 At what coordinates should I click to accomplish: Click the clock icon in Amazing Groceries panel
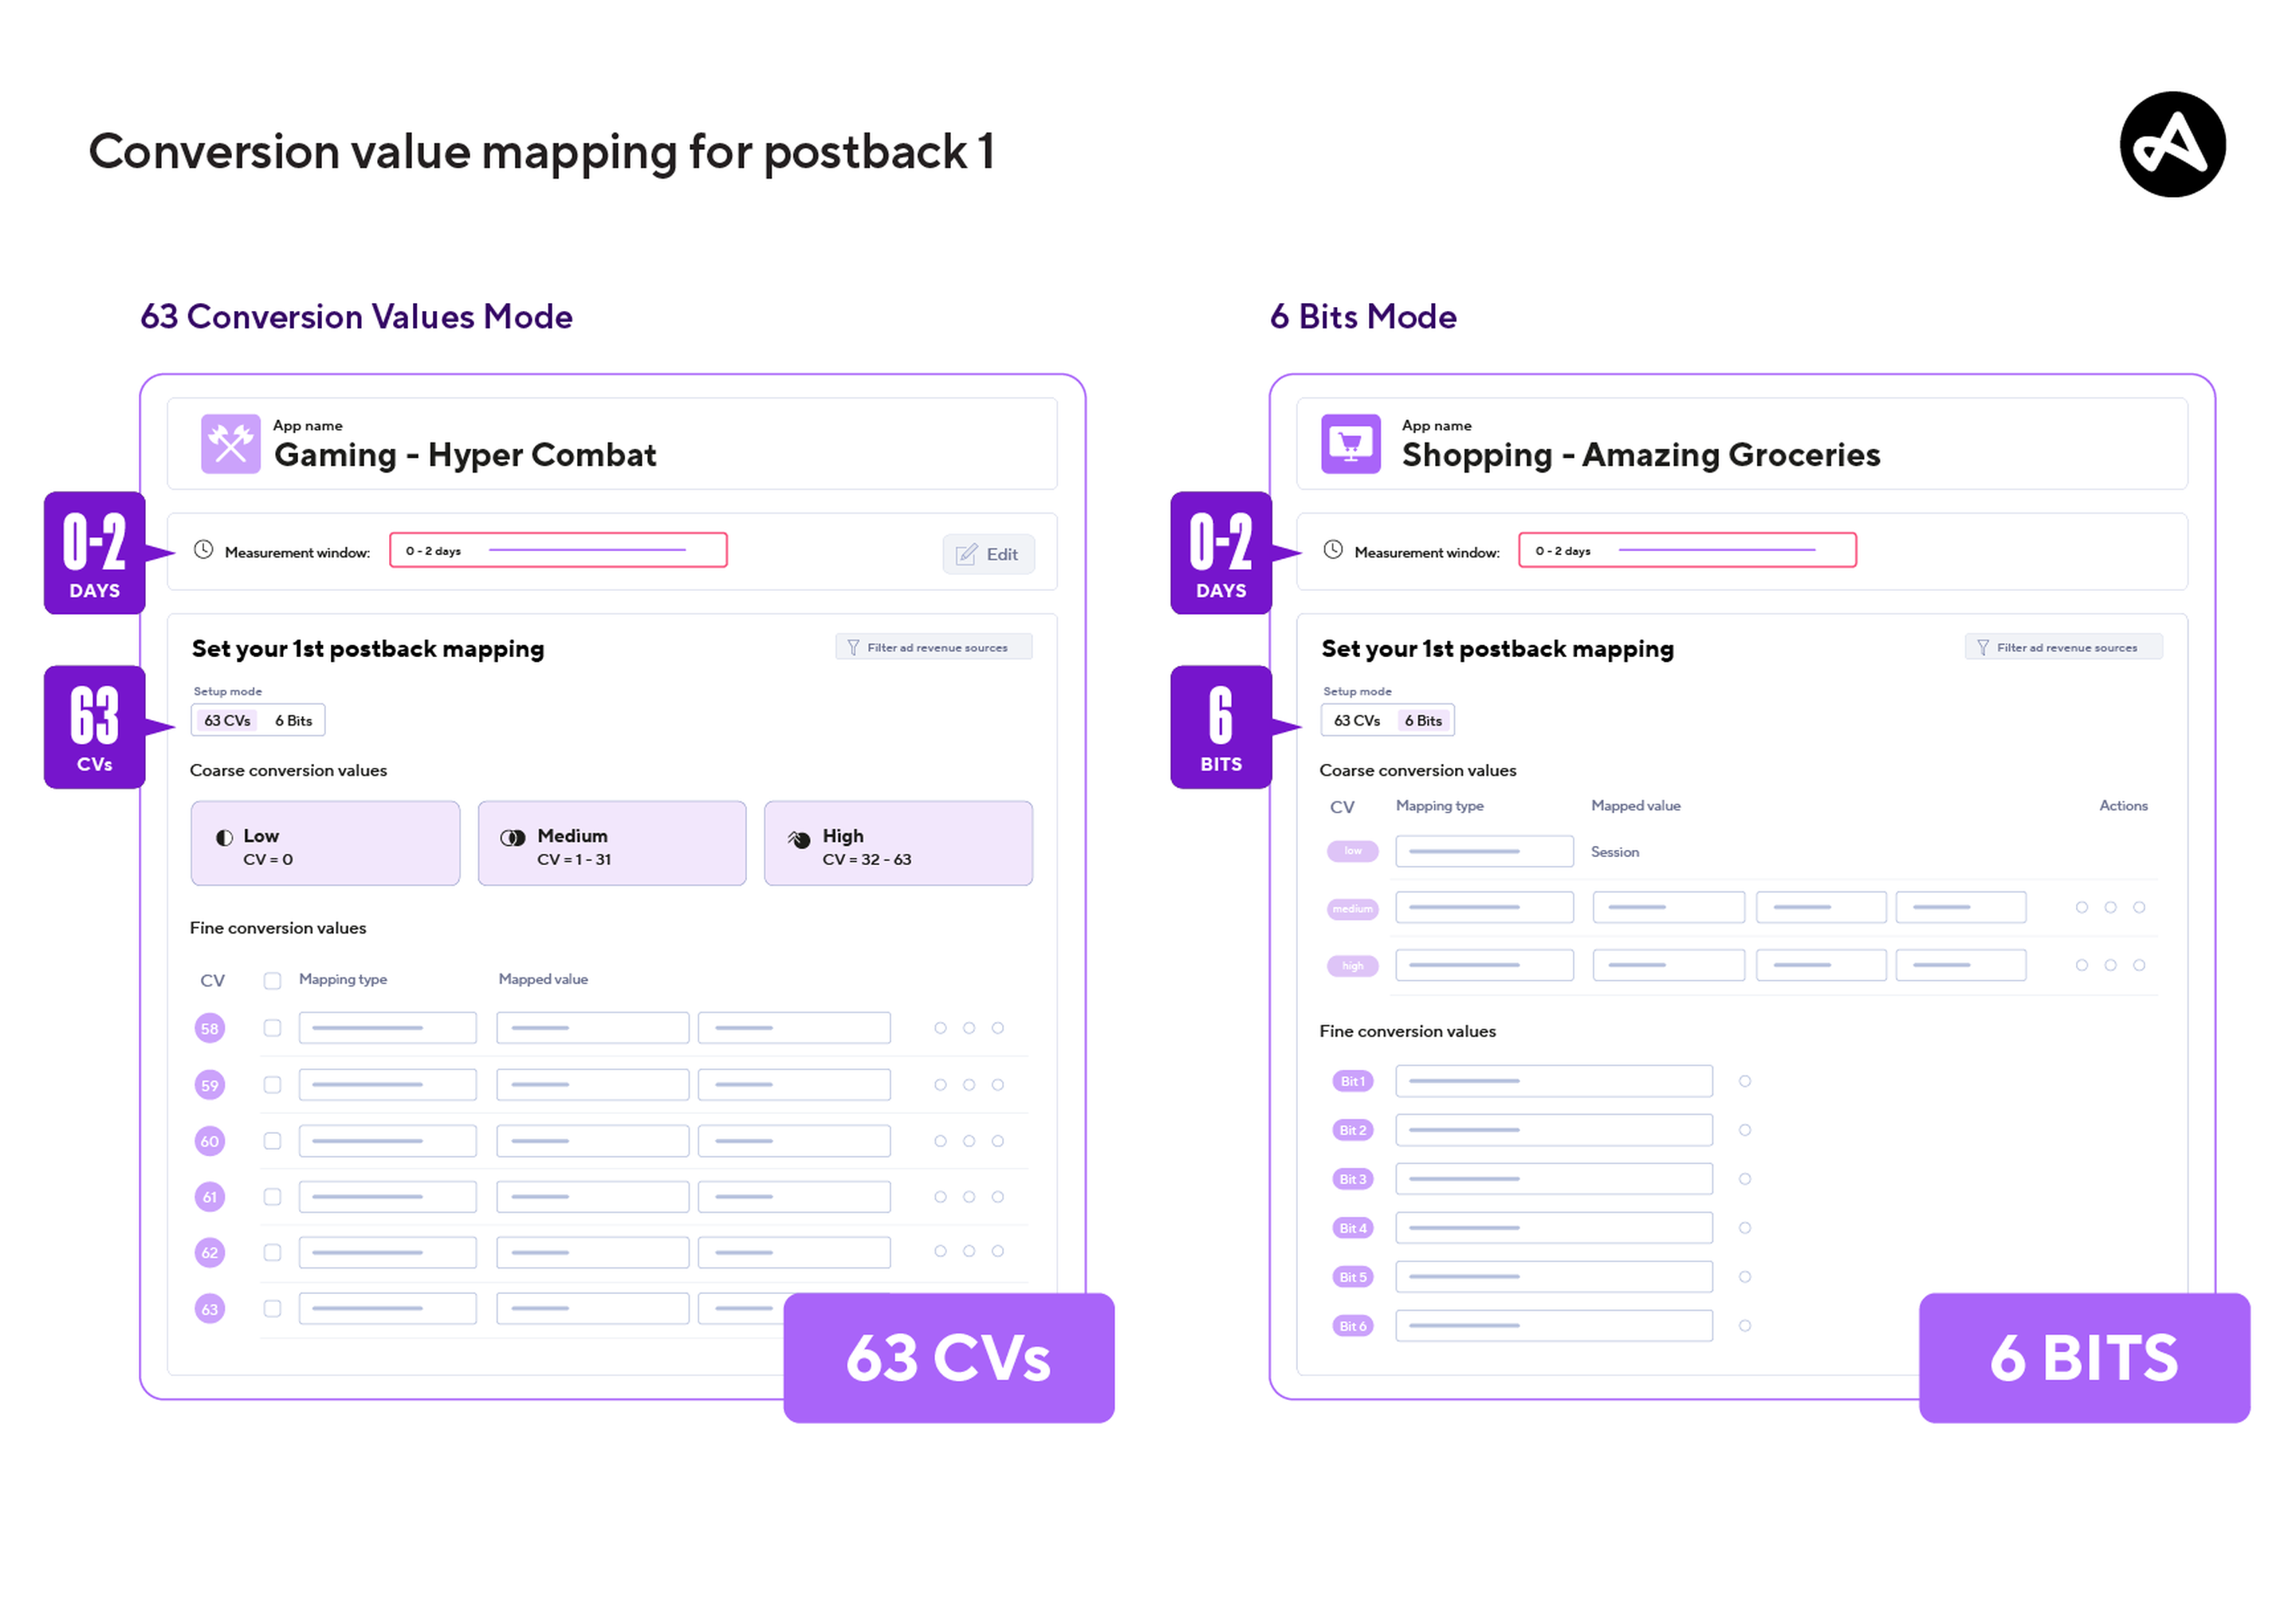[x=1332, y=549]
